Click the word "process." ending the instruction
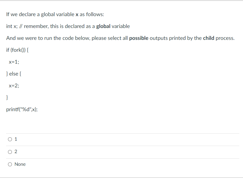The height and width of the screenshot is (179, 243). point(225,38)
